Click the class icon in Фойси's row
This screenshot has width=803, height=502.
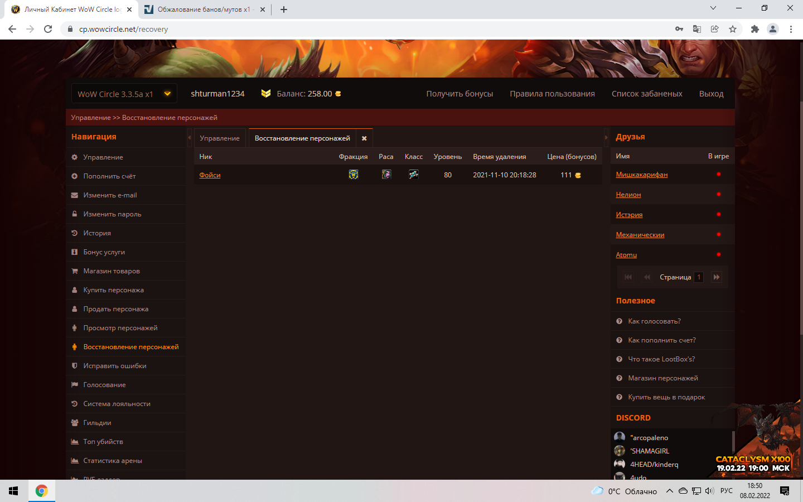pyautogui.click(x=413, y=175)
